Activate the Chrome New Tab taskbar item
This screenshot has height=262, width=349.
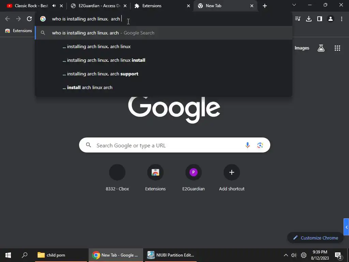pyautogui.click(x=116, y=255)
